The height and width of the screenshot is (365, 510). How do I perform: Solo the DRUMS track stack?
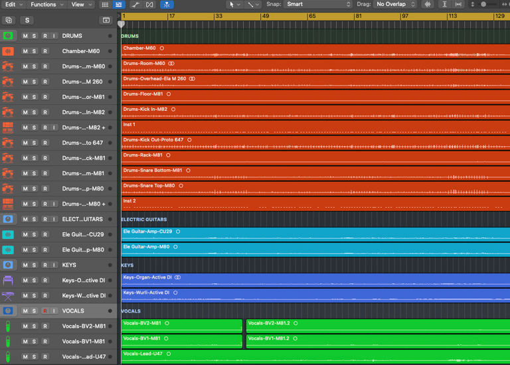34,36
